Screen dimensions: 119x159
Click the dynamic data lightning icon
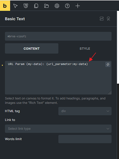coord(108,65)
